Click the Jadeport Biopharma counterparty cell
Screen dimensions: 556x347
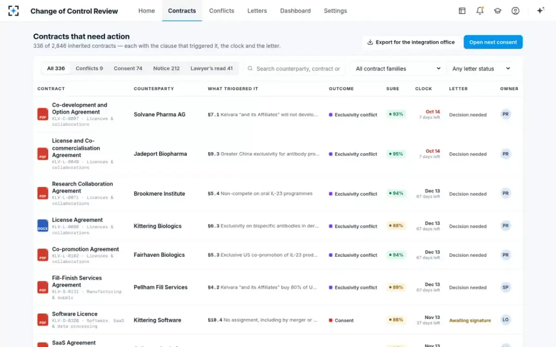(160, 154)
